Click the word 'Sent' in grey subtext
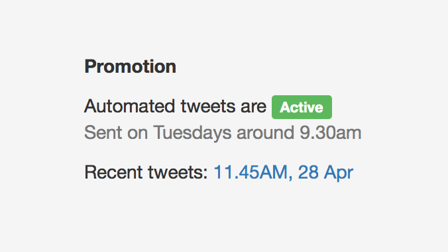 [x=103, y=133]
